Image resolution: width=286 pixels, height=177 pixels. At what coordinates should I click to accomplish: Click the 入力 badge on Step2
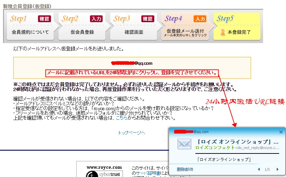[x=96, y=19]
